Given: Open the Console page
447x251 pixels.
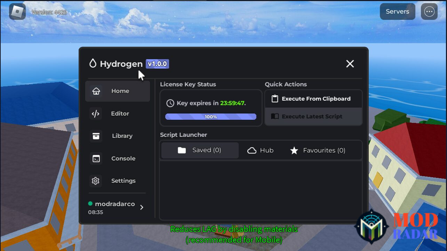Looking at the screenshot, I should click(x=118, y=158).
